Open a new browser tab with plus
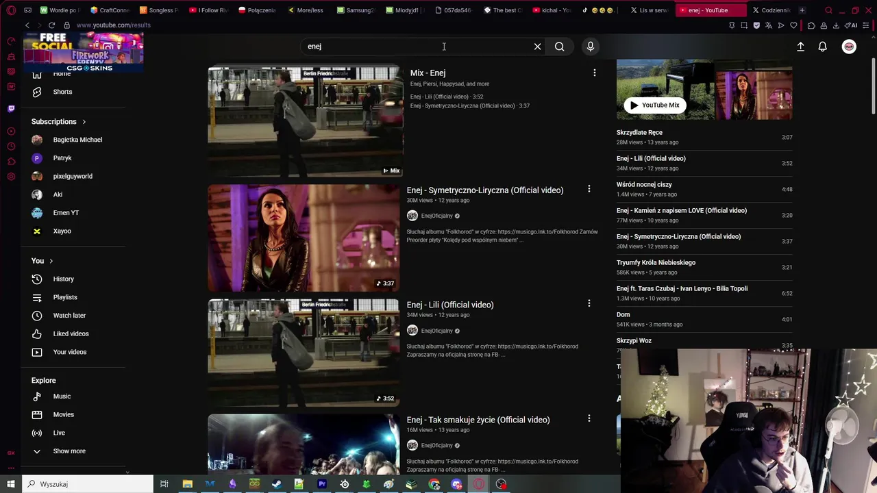Viewport: 877px width, 493px height. coord(802,10)
